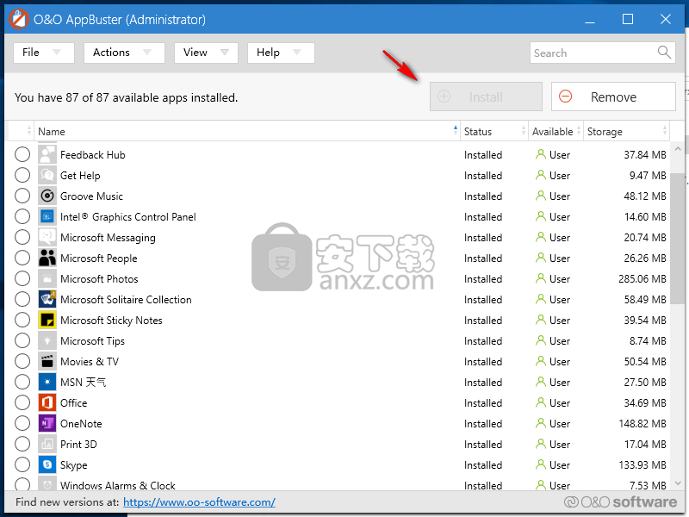This screenshot has height=517, width=689.
Task: Select the Feedback Hub radio button
Action: 22,154
